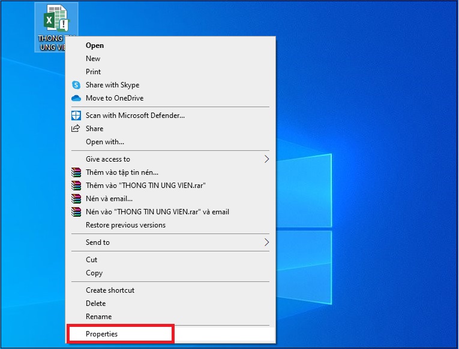Click WinRAR icon beside Thêm vào tập tin nén
This screenshot has height=349, width=459.
tap(76, 172)
